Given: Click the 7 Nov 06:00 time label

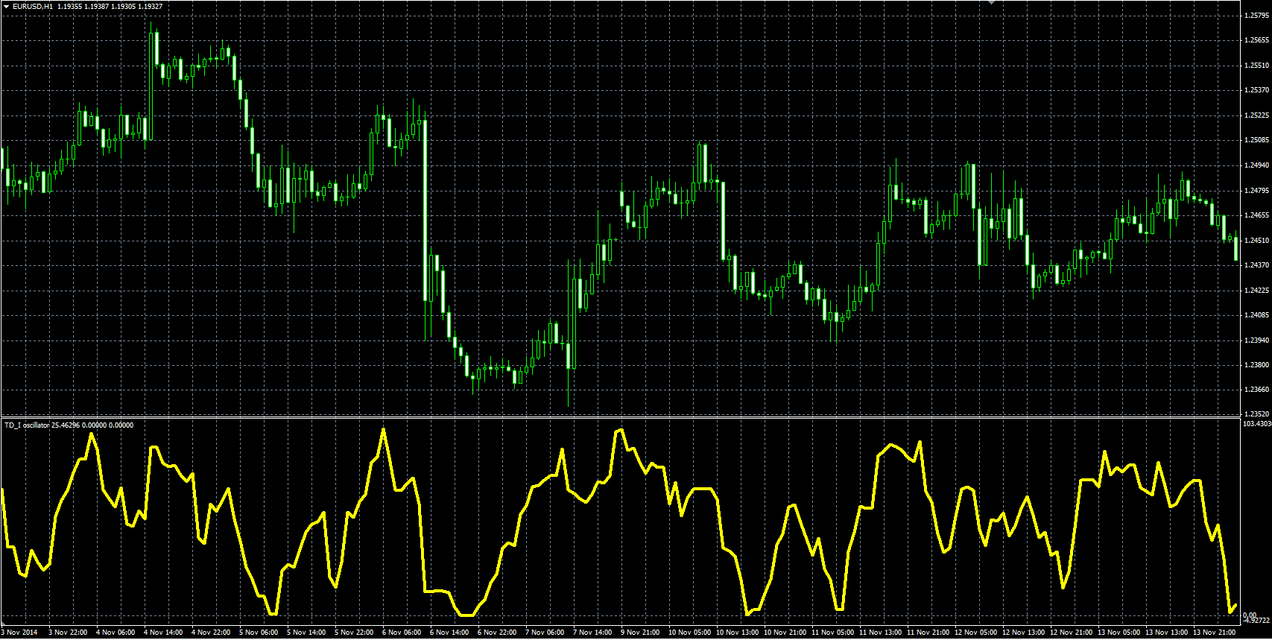Looking at the screenshot, I should click(x=545, y=633).
